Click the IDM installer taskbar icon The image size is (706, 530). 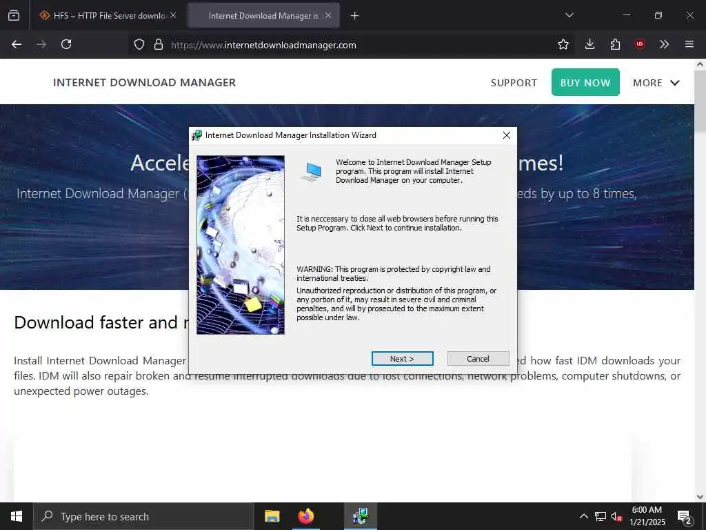click(x=360, y=516)
